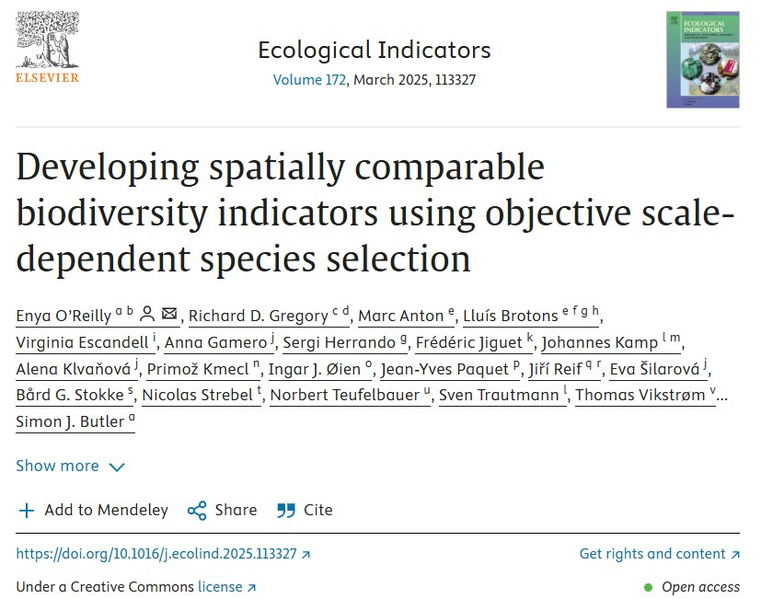Screen dimensions: 761x599
Task: Expand the truncated author list ellipsis
Action: point(722,397)
